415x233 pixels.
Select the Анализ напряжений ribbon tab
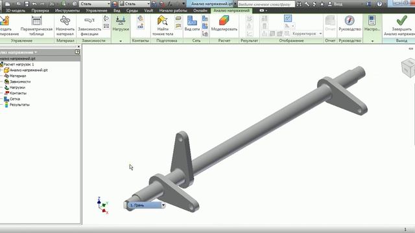[x=231, y=10]
